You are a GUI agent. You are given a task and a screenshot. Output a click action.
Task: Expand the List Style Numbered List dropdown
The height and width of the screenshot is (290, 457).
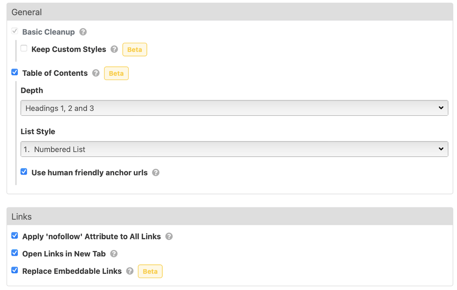(234, 149)
